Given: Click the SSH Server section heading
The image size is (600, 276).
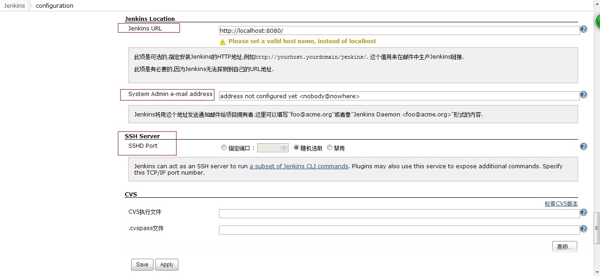Looking at the screenshot, I should click(x=142, y=136).
